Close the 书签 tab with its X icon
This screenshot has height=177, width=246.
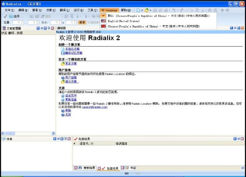123,168
